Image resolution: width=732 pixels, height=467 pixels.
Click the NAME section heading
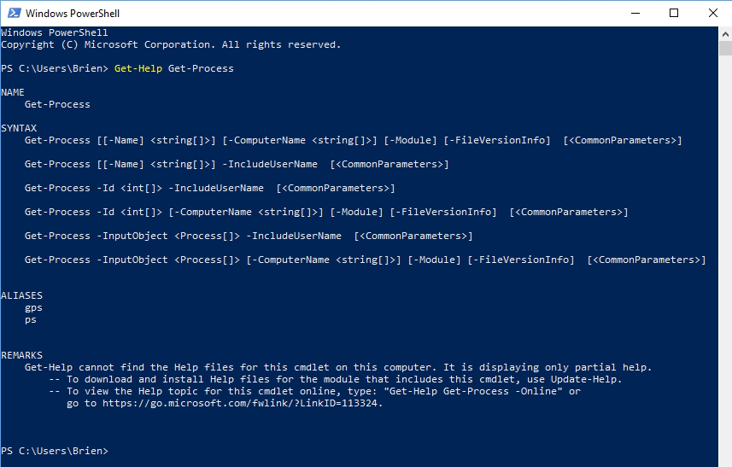click(13, 92)
